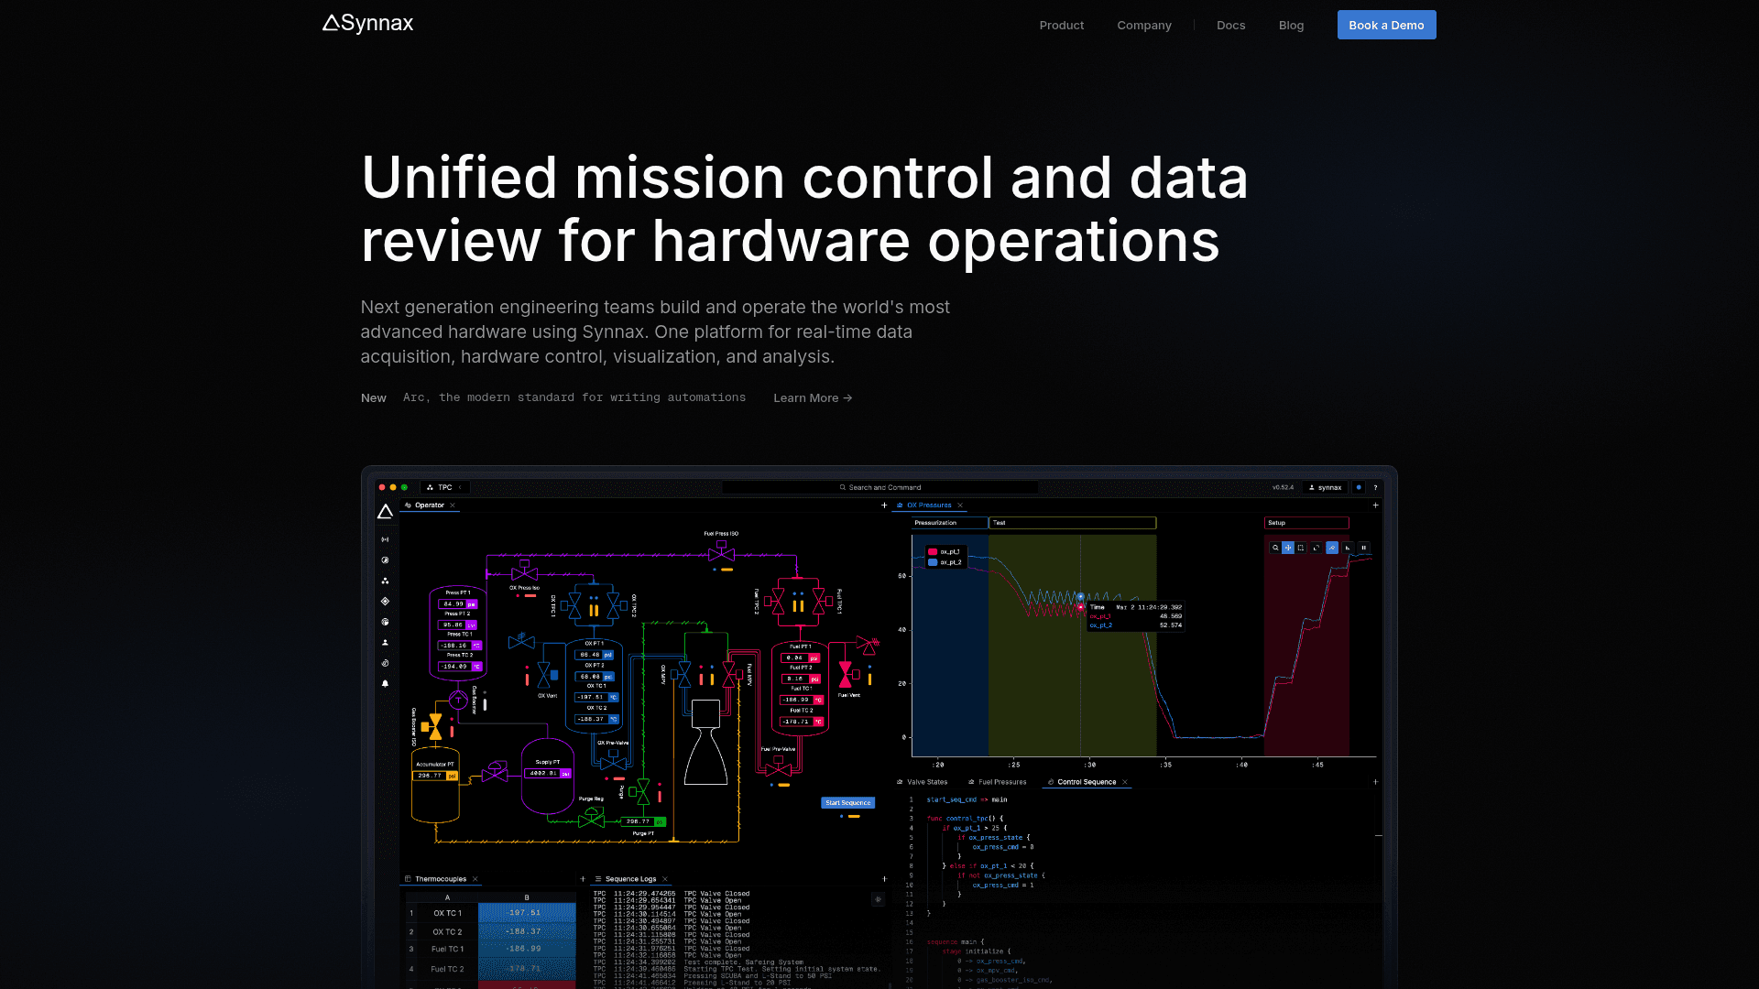This screenshot has width=1759, height=989.
Task: Expand the TPC workspace selector chevron
Action: 460,487
